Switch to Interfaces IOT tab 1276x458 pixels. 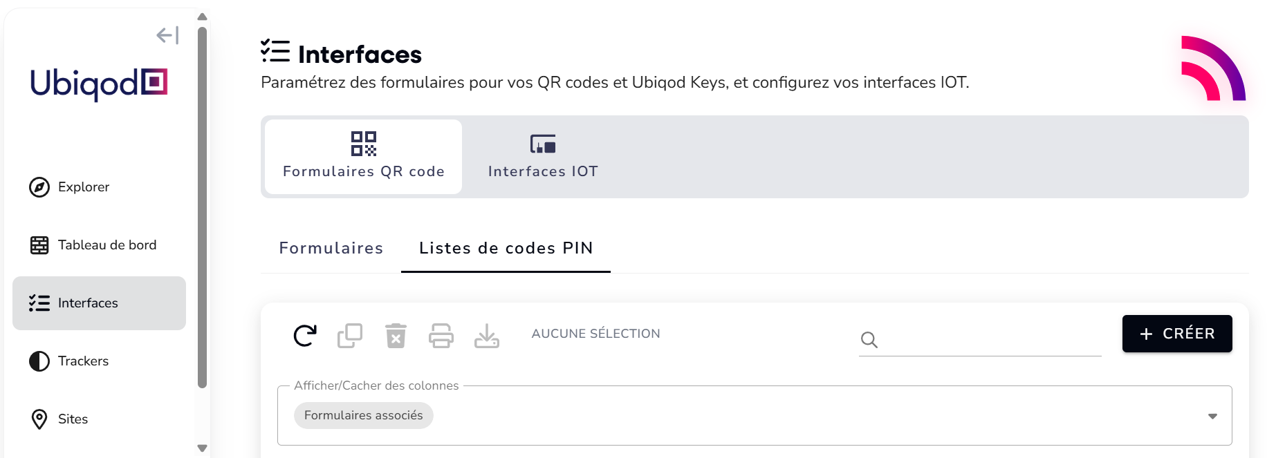543,157
